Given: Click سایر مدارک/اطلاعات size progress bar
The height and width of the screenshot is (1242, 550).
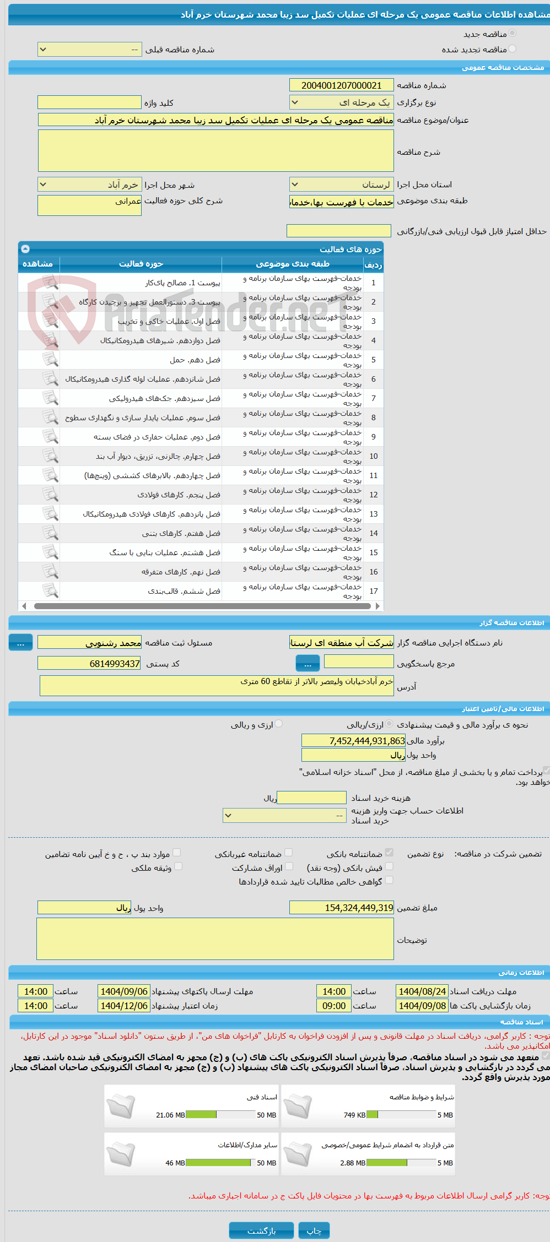Looking at the screenshot, I should [220, 1163].
